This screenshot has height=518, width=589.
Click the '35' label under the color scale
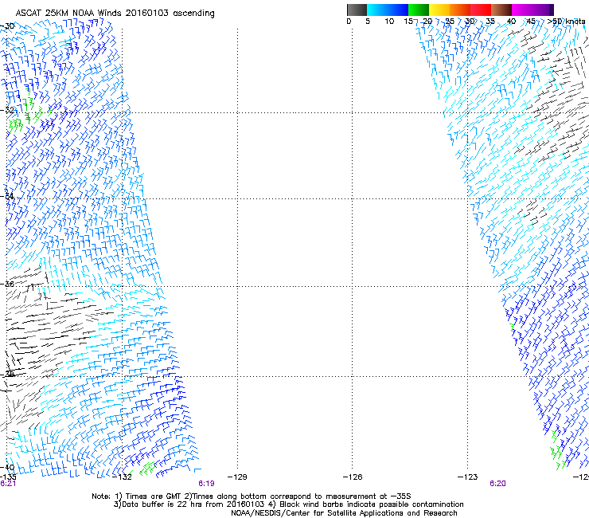pyautogui.click(x=490, y=22)
